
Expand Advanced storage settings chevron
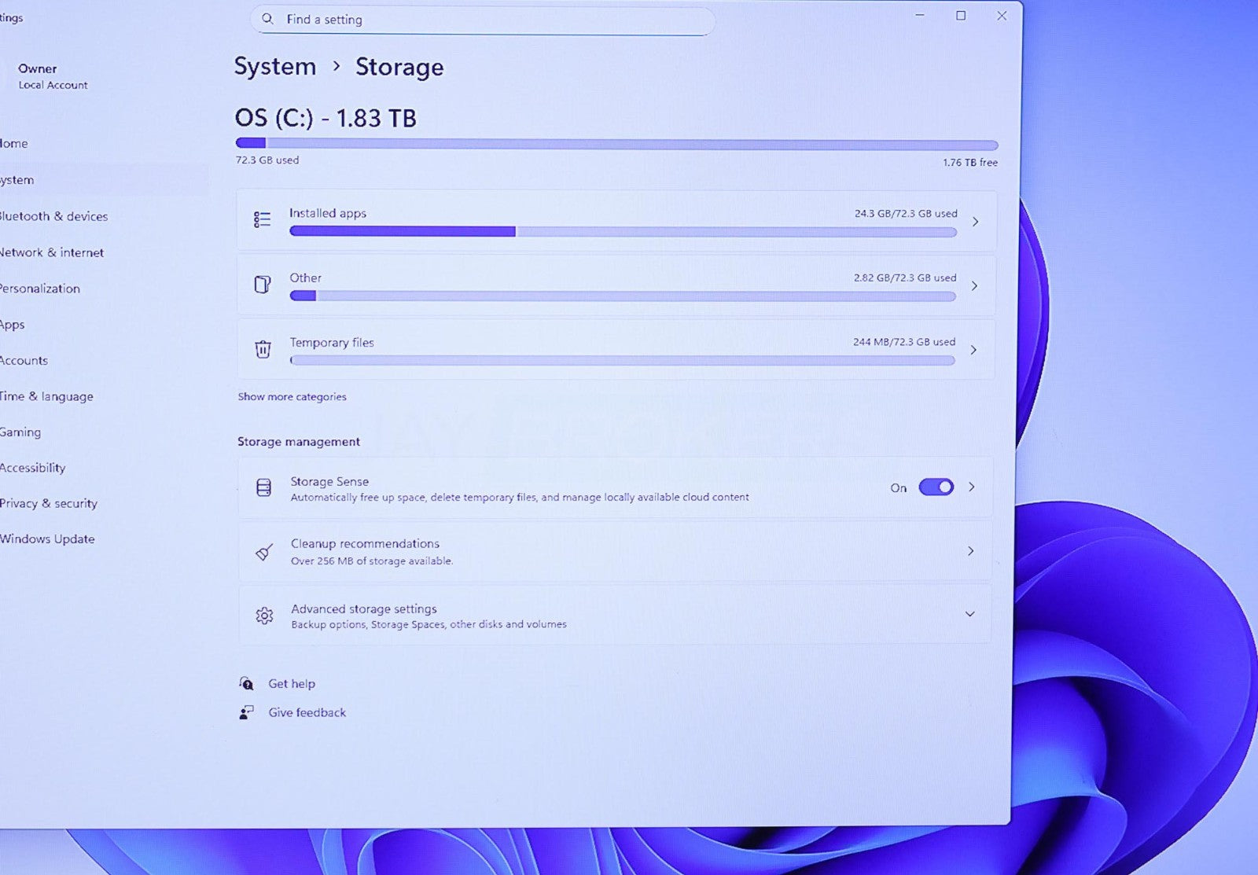pyautogui.click(x=970, y=614)
